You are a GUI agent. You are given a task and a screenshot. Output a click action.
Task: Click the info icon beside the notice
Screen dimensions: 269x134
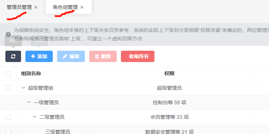8,34
